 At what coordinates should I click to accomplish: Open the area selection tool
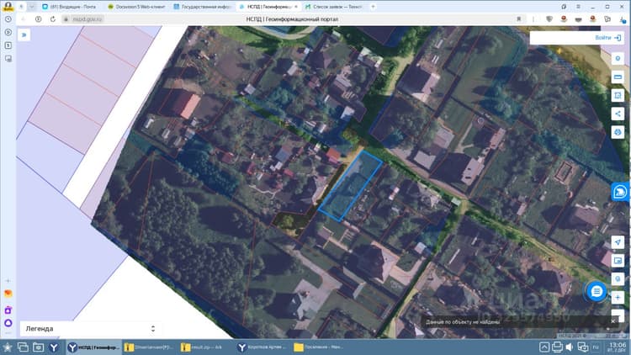coord(618,95)
